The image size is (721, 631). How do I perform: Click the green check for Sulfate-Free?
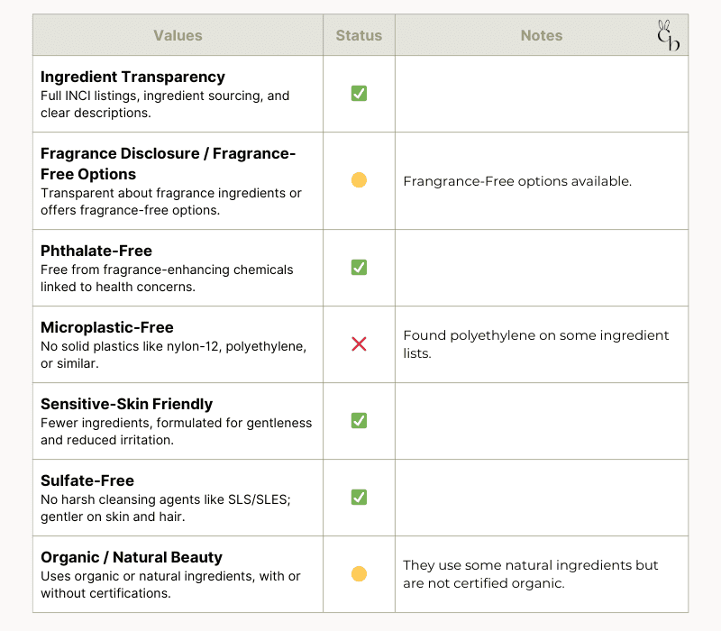pyautogui.click(x=359, y=498)
